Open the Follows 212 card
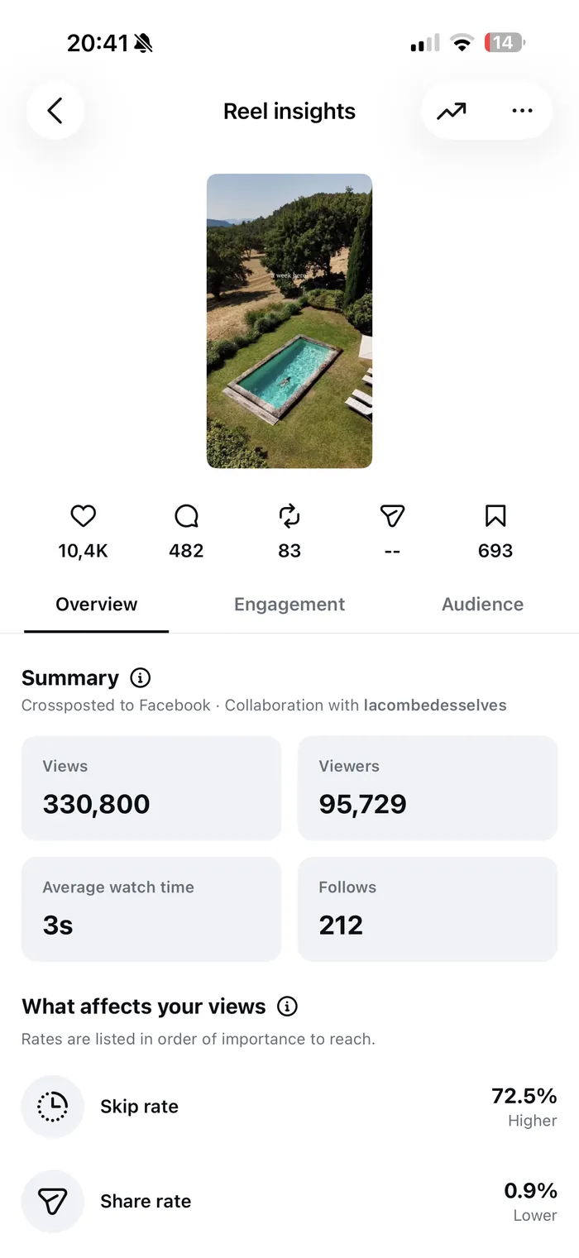 [x=428, y=909]
